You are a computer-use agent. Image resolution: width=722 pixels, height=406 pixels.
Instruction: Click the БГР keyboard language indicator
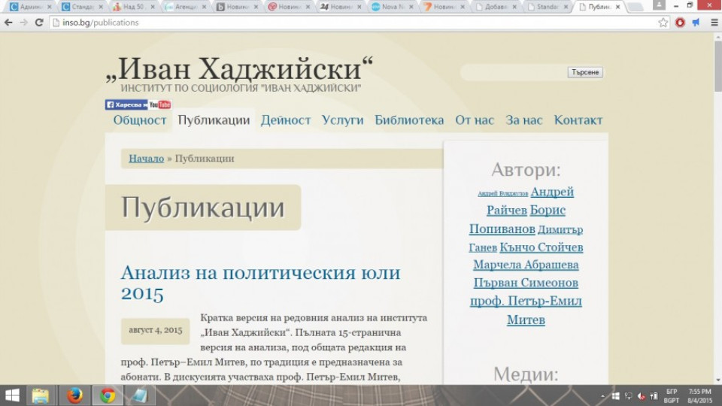click(x=672, y=392)
